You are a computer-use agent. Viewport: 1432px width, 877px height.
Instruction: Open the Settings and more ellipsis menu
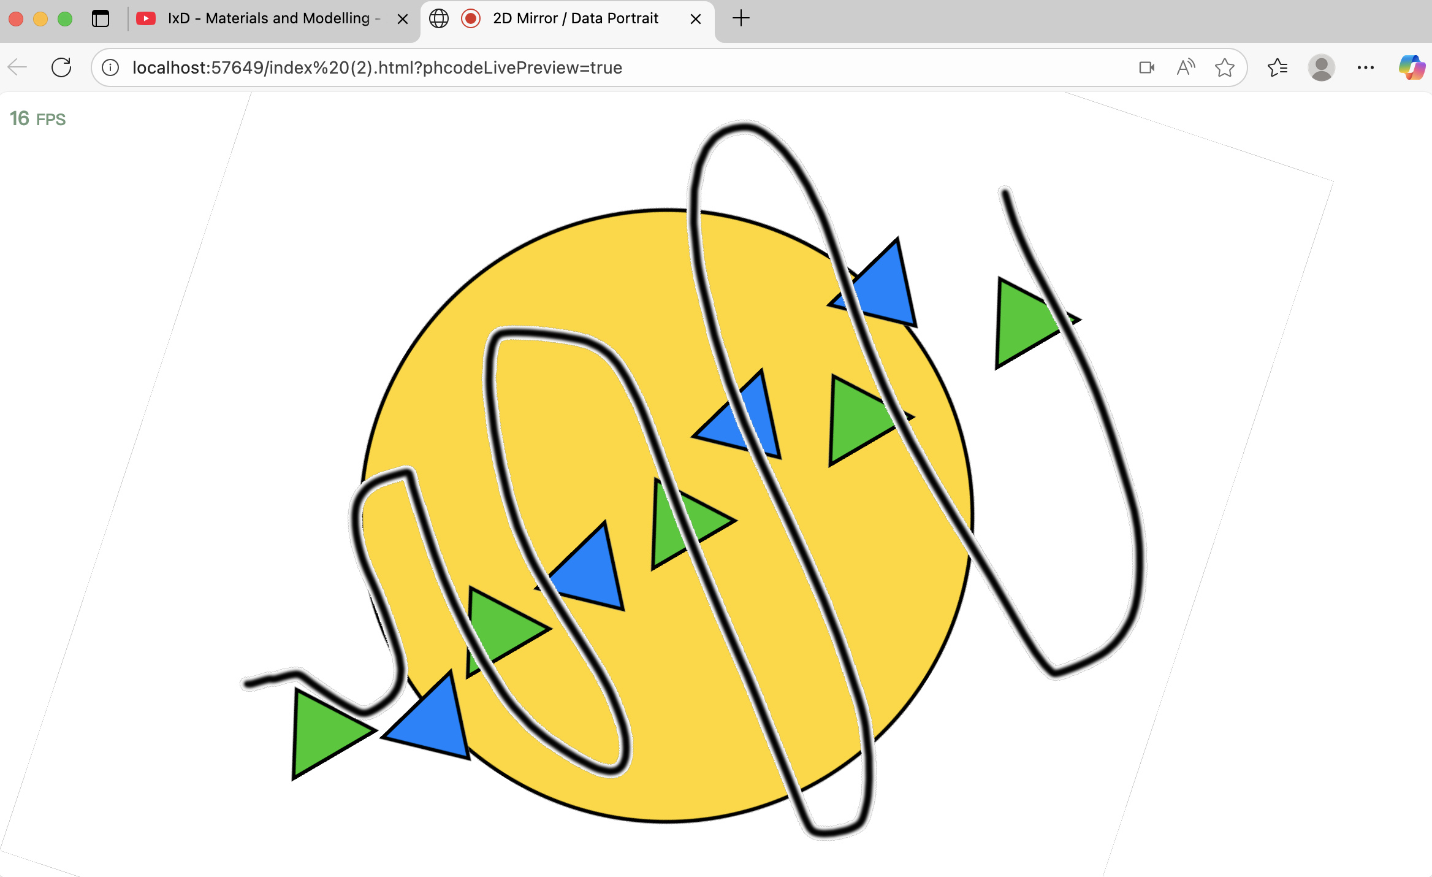[1365, 67]
